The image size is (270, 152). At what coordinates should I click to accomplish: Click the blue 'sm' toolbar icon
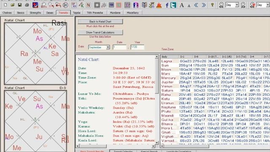[x=111, y=5]
